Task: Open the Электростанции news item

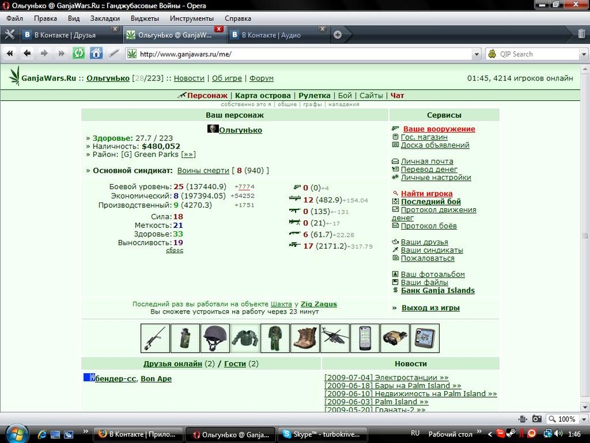Action: (x=386, y=377)
